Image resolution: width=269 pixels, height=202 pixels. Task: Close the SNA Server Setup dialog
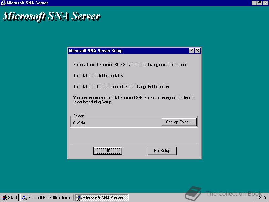click(198, 51)
